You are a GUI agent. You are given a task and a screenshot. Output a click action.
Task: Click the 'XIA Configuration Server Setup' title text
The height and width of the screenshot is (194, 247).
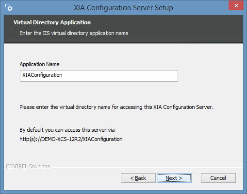pyautogui.click(x=123, y=8)
